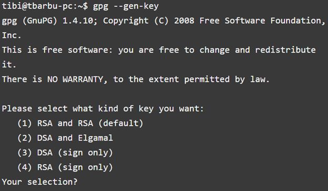Screen dimensions: 328x191
Task: Click the 'gpg --gen-key' command text
Action: point(126,6)
